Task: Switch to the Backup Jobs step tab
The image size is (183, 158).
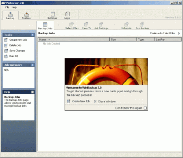Action: coord(45,26)
